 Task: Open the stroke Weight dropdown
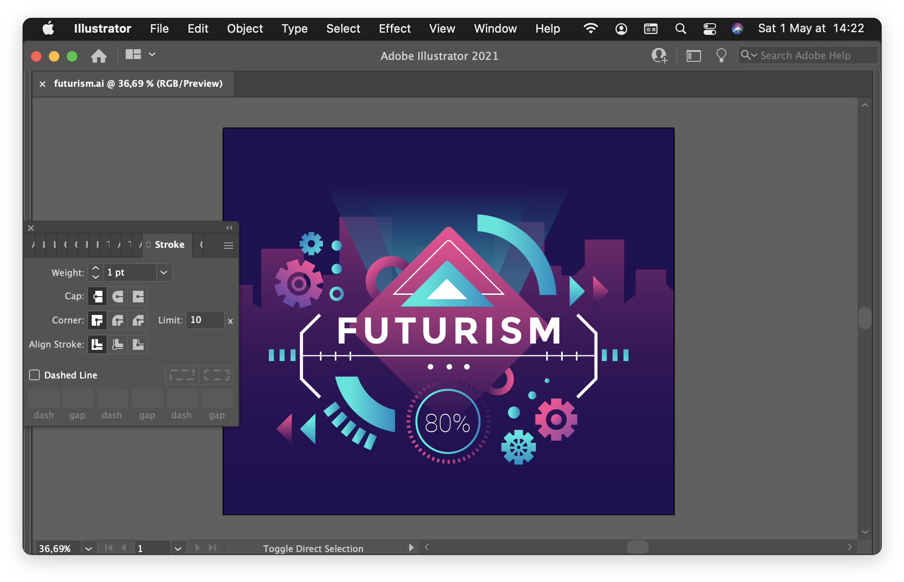pos(164,272)
